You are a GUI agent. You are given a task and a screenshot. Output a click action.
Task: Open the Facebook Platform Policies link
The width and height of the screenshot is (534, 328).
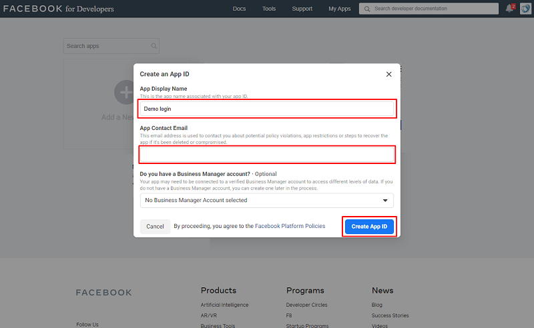tap(290, 226)
